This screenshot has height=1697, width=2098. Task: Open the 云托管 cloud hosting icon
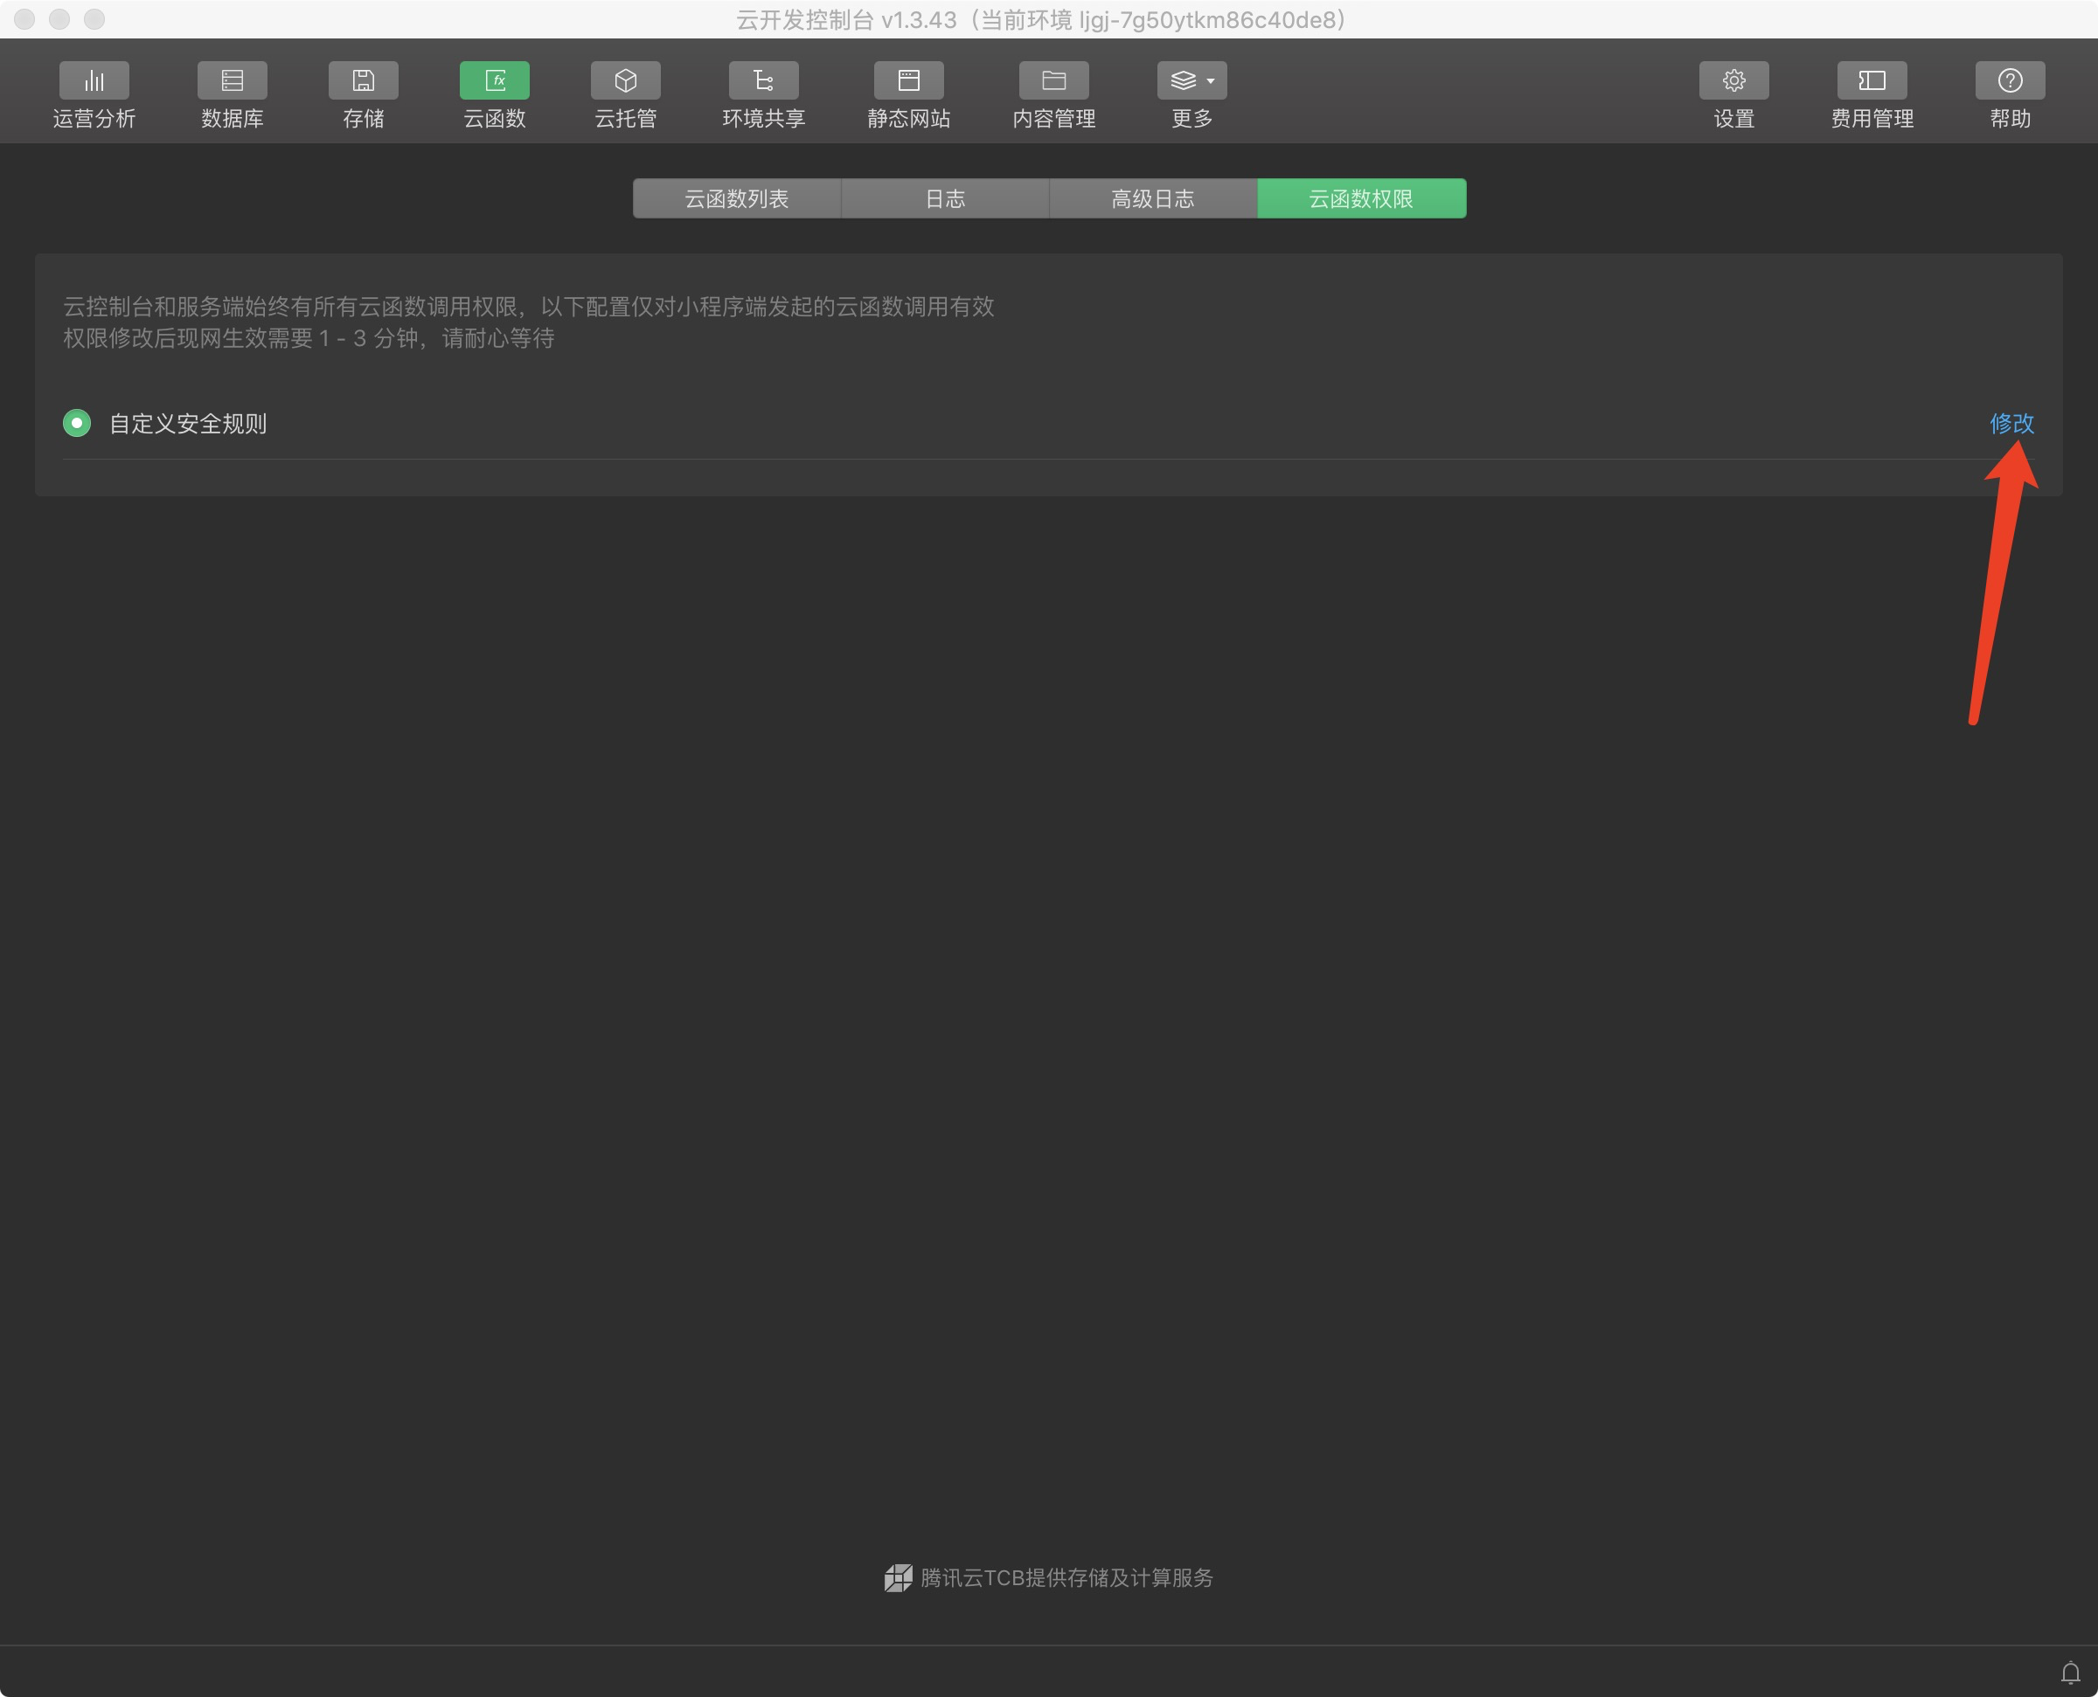point(626,81)
